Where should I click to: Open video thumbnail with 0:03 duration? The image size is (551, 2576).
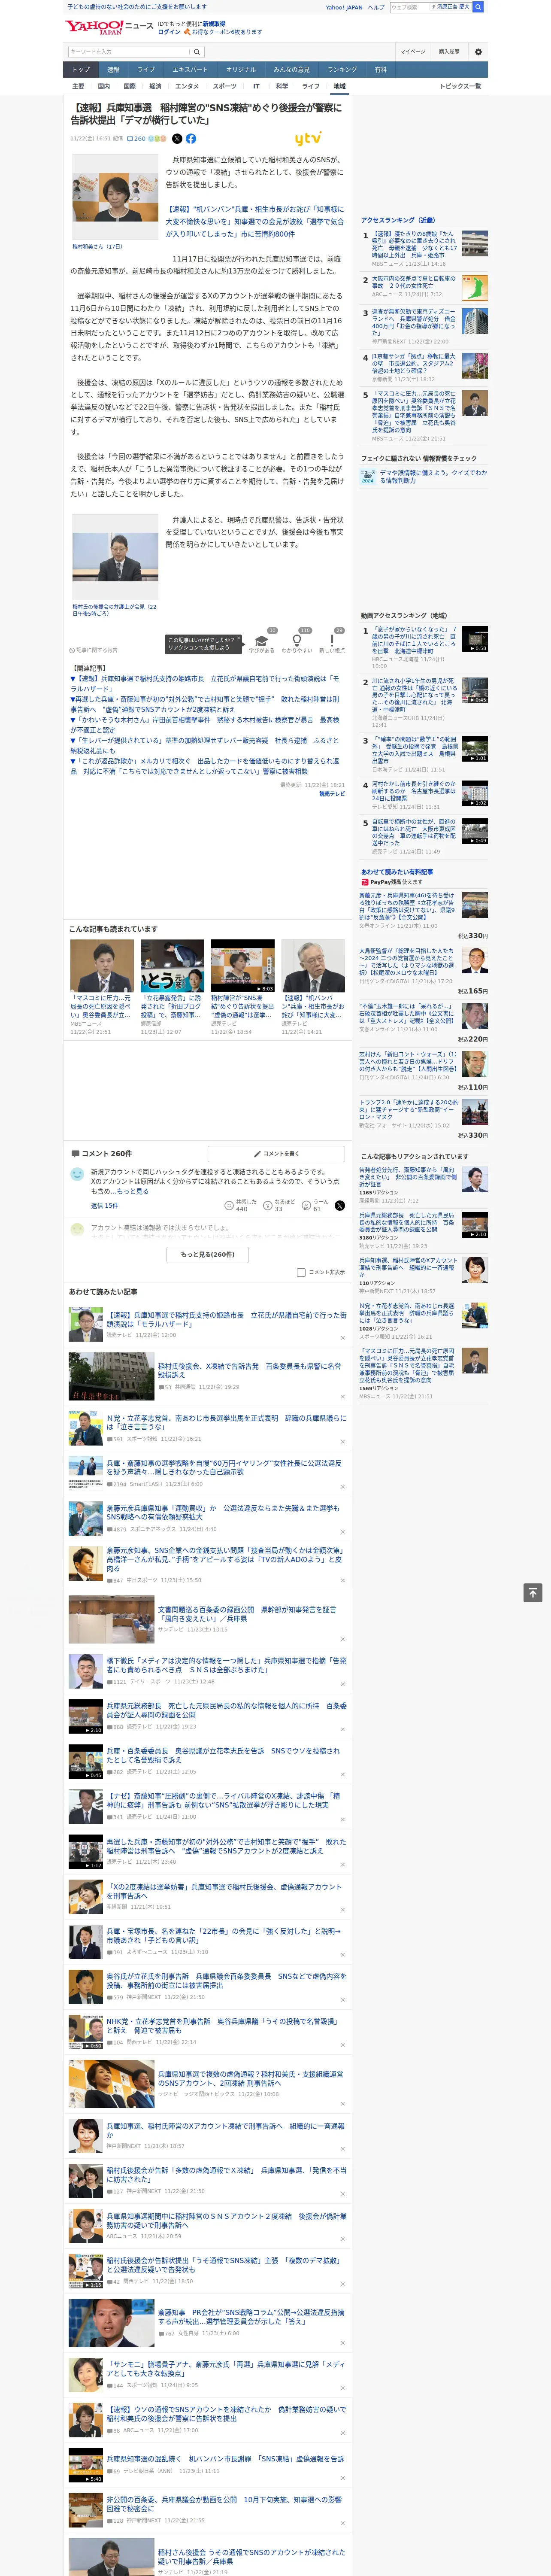(242, 965)
